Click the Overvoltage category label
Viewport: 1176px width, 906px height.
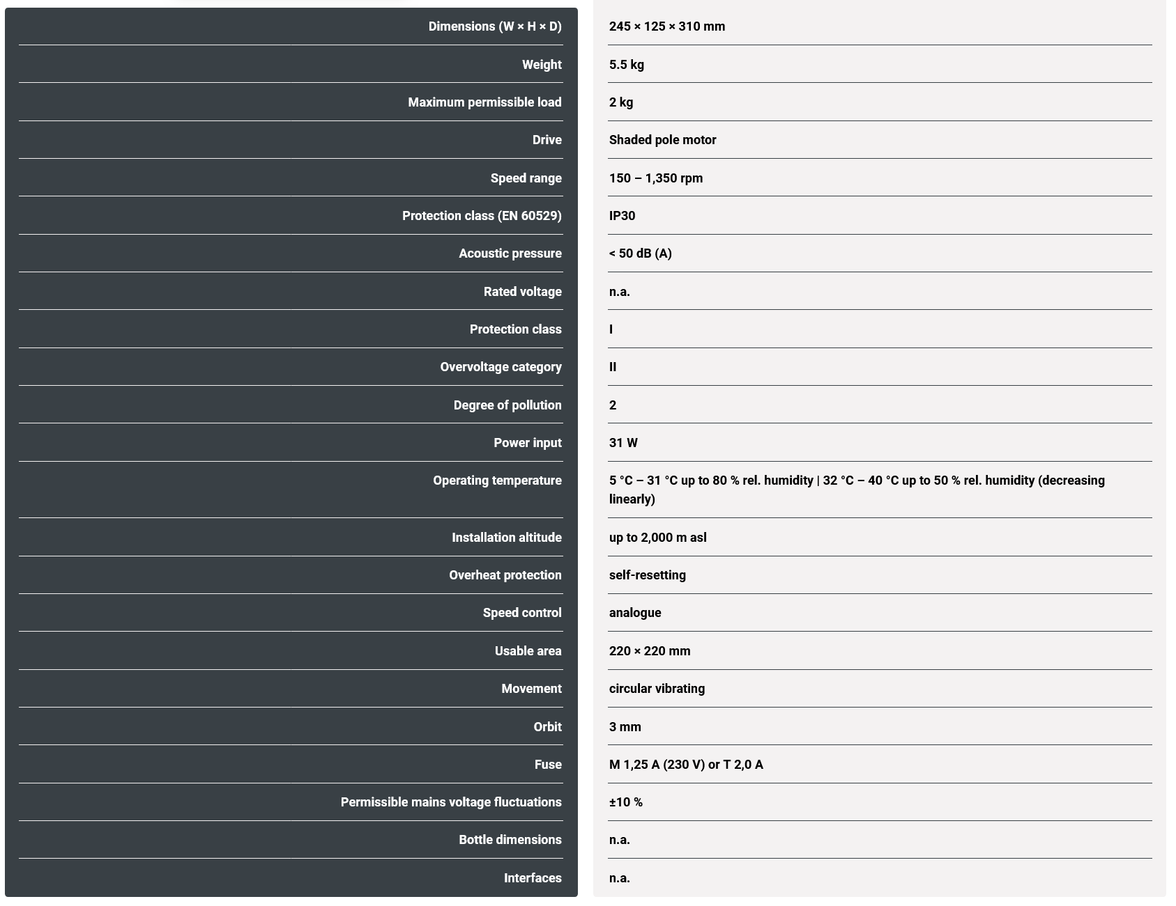tap(501, 367)
